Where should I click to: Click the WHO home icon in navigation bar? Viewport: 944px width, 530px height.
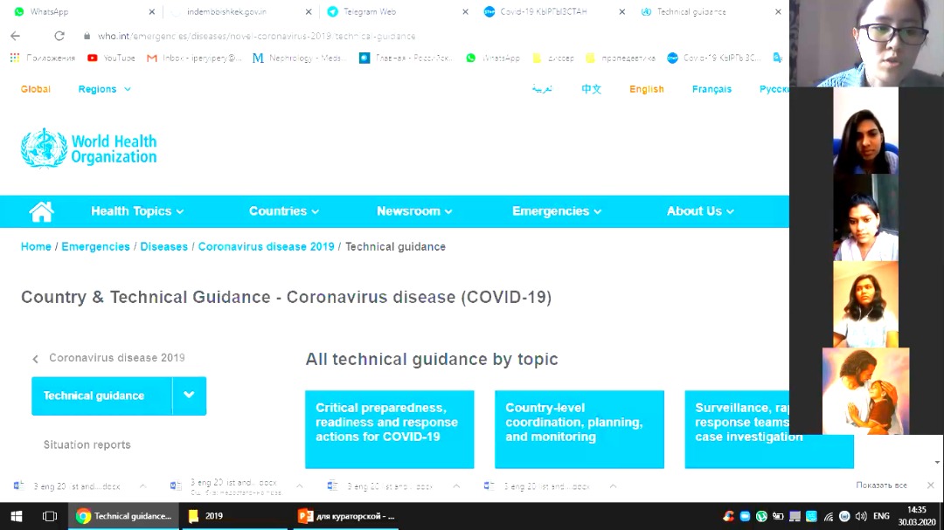pyautogui.click(x=41, y=211)
